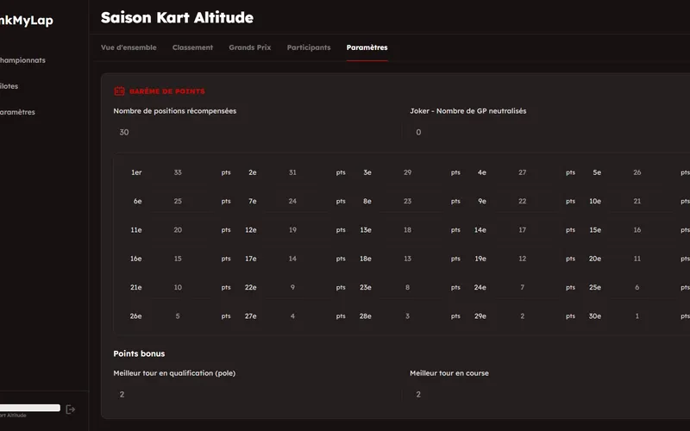690x431 pixels.
Task: Open the Participants tab
Action: (309, 47)
